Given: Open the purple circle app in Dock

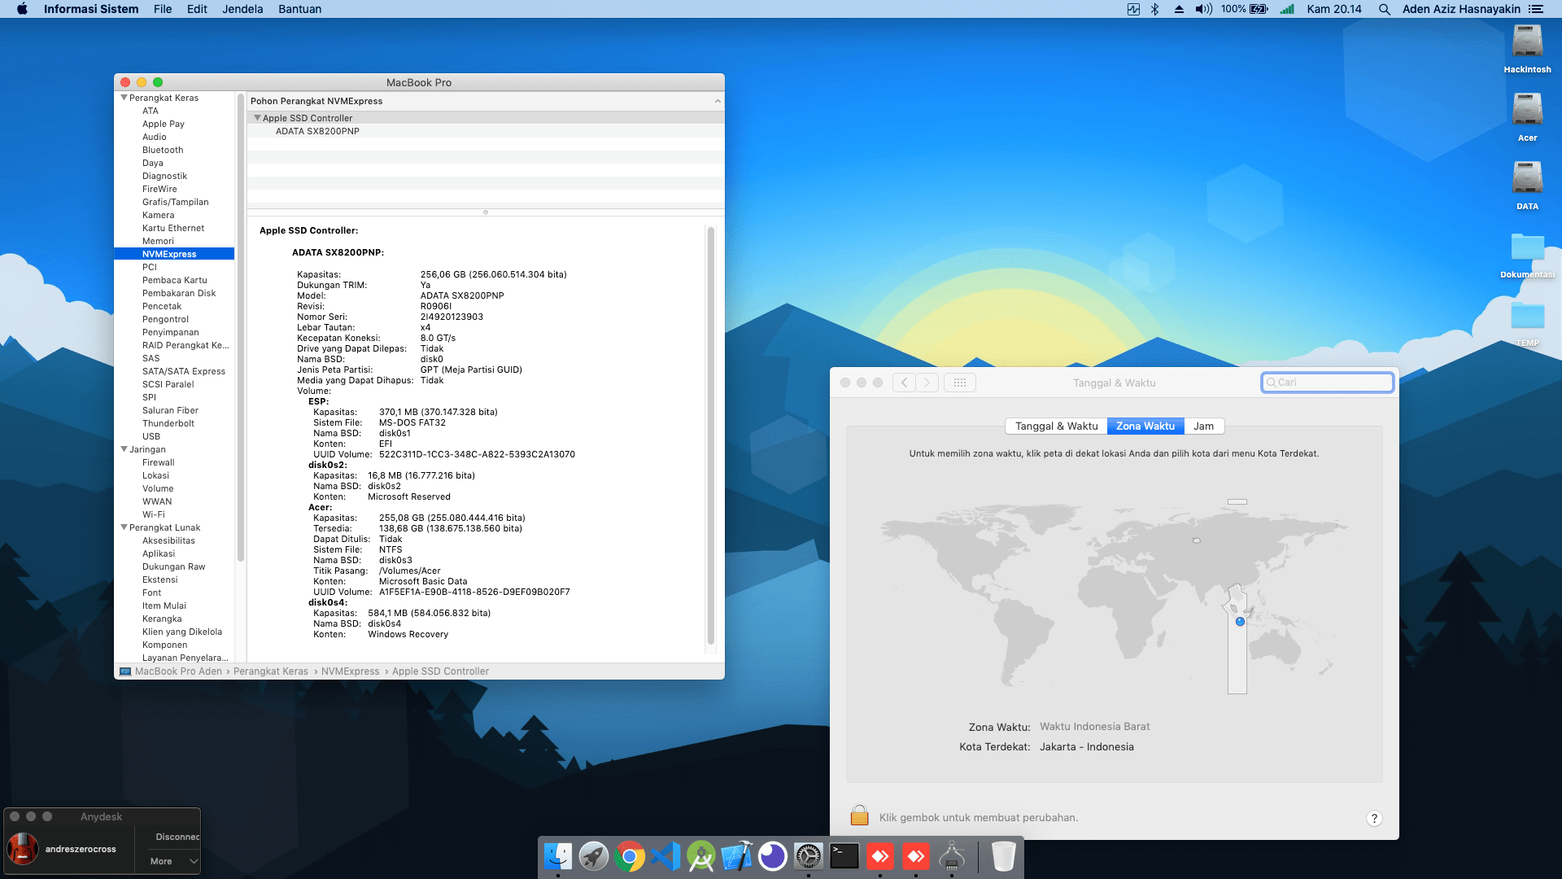Looking at the screenshot, I should coord(773,856).
